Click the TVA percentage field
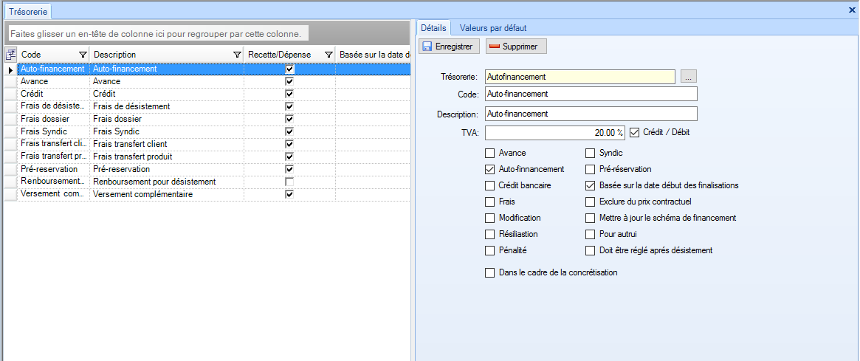 pos(555,133)
